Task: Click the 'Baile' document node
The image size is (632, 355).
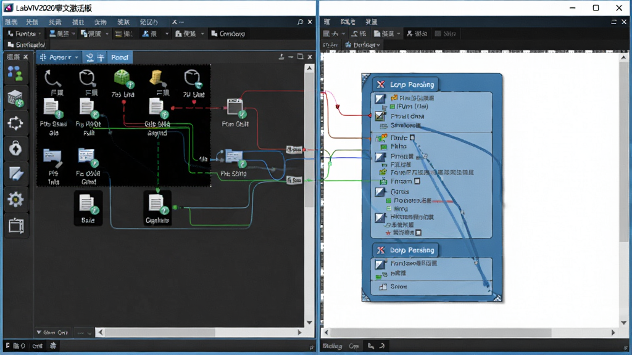Action: [x=88, y=208]
